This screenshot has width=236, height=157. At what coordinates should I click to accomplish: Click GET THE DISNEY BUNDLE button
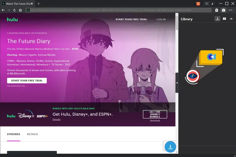[x=155, y=114]
